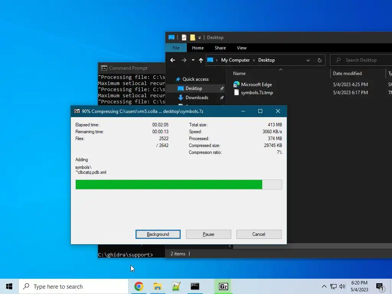
Task: Select Quick access in navigation pane
Action: pos(195,79)
